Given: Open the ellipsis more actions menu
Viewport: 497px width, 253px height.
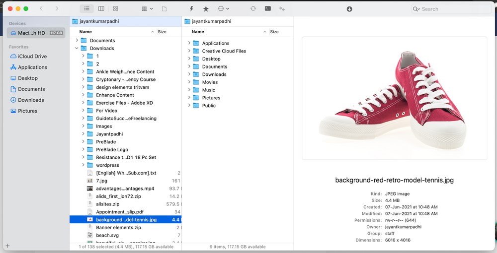Looking at the screenshot, I should pos(224,9).
